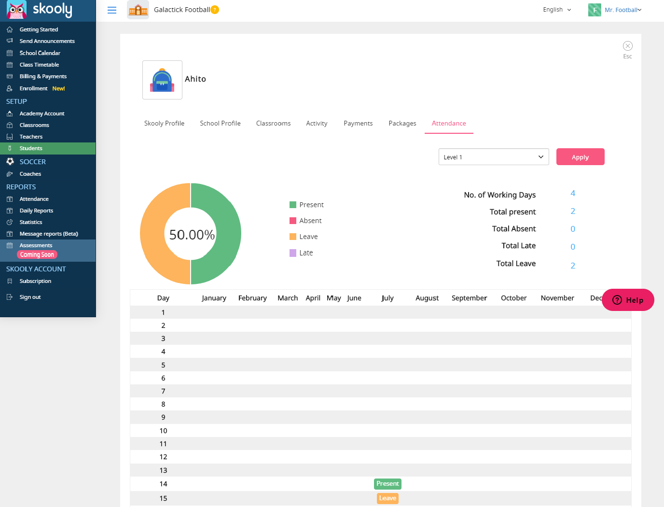Click the Coaches icon in sidebar
The height and width of the screenshot is (507, 664).
(10, 174)
